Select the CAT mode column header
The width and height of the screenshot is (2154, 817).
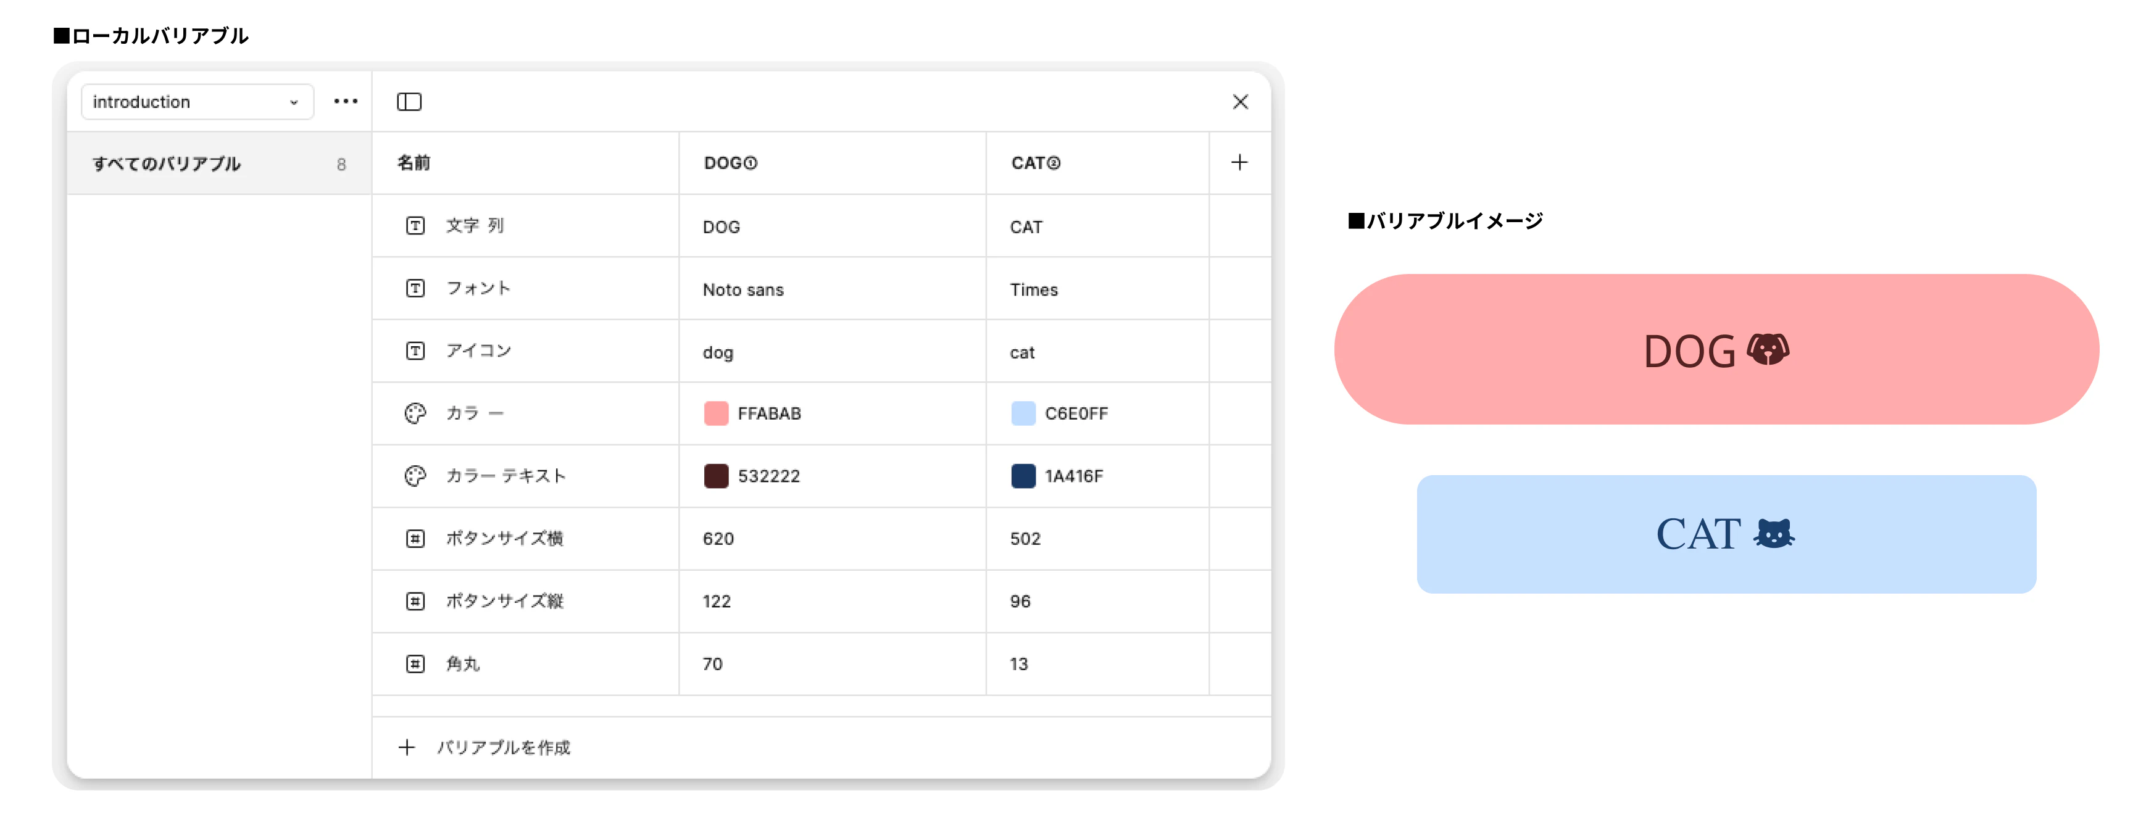[x=1035, y=163]
